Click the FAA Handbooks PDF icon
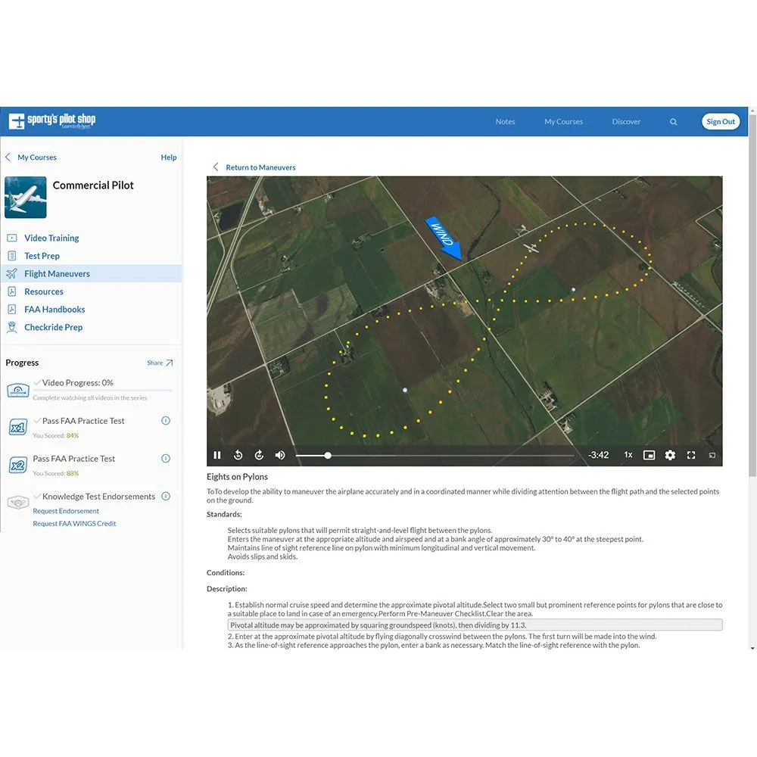Screen dimensions: 757x757 (x=12, y=310)
